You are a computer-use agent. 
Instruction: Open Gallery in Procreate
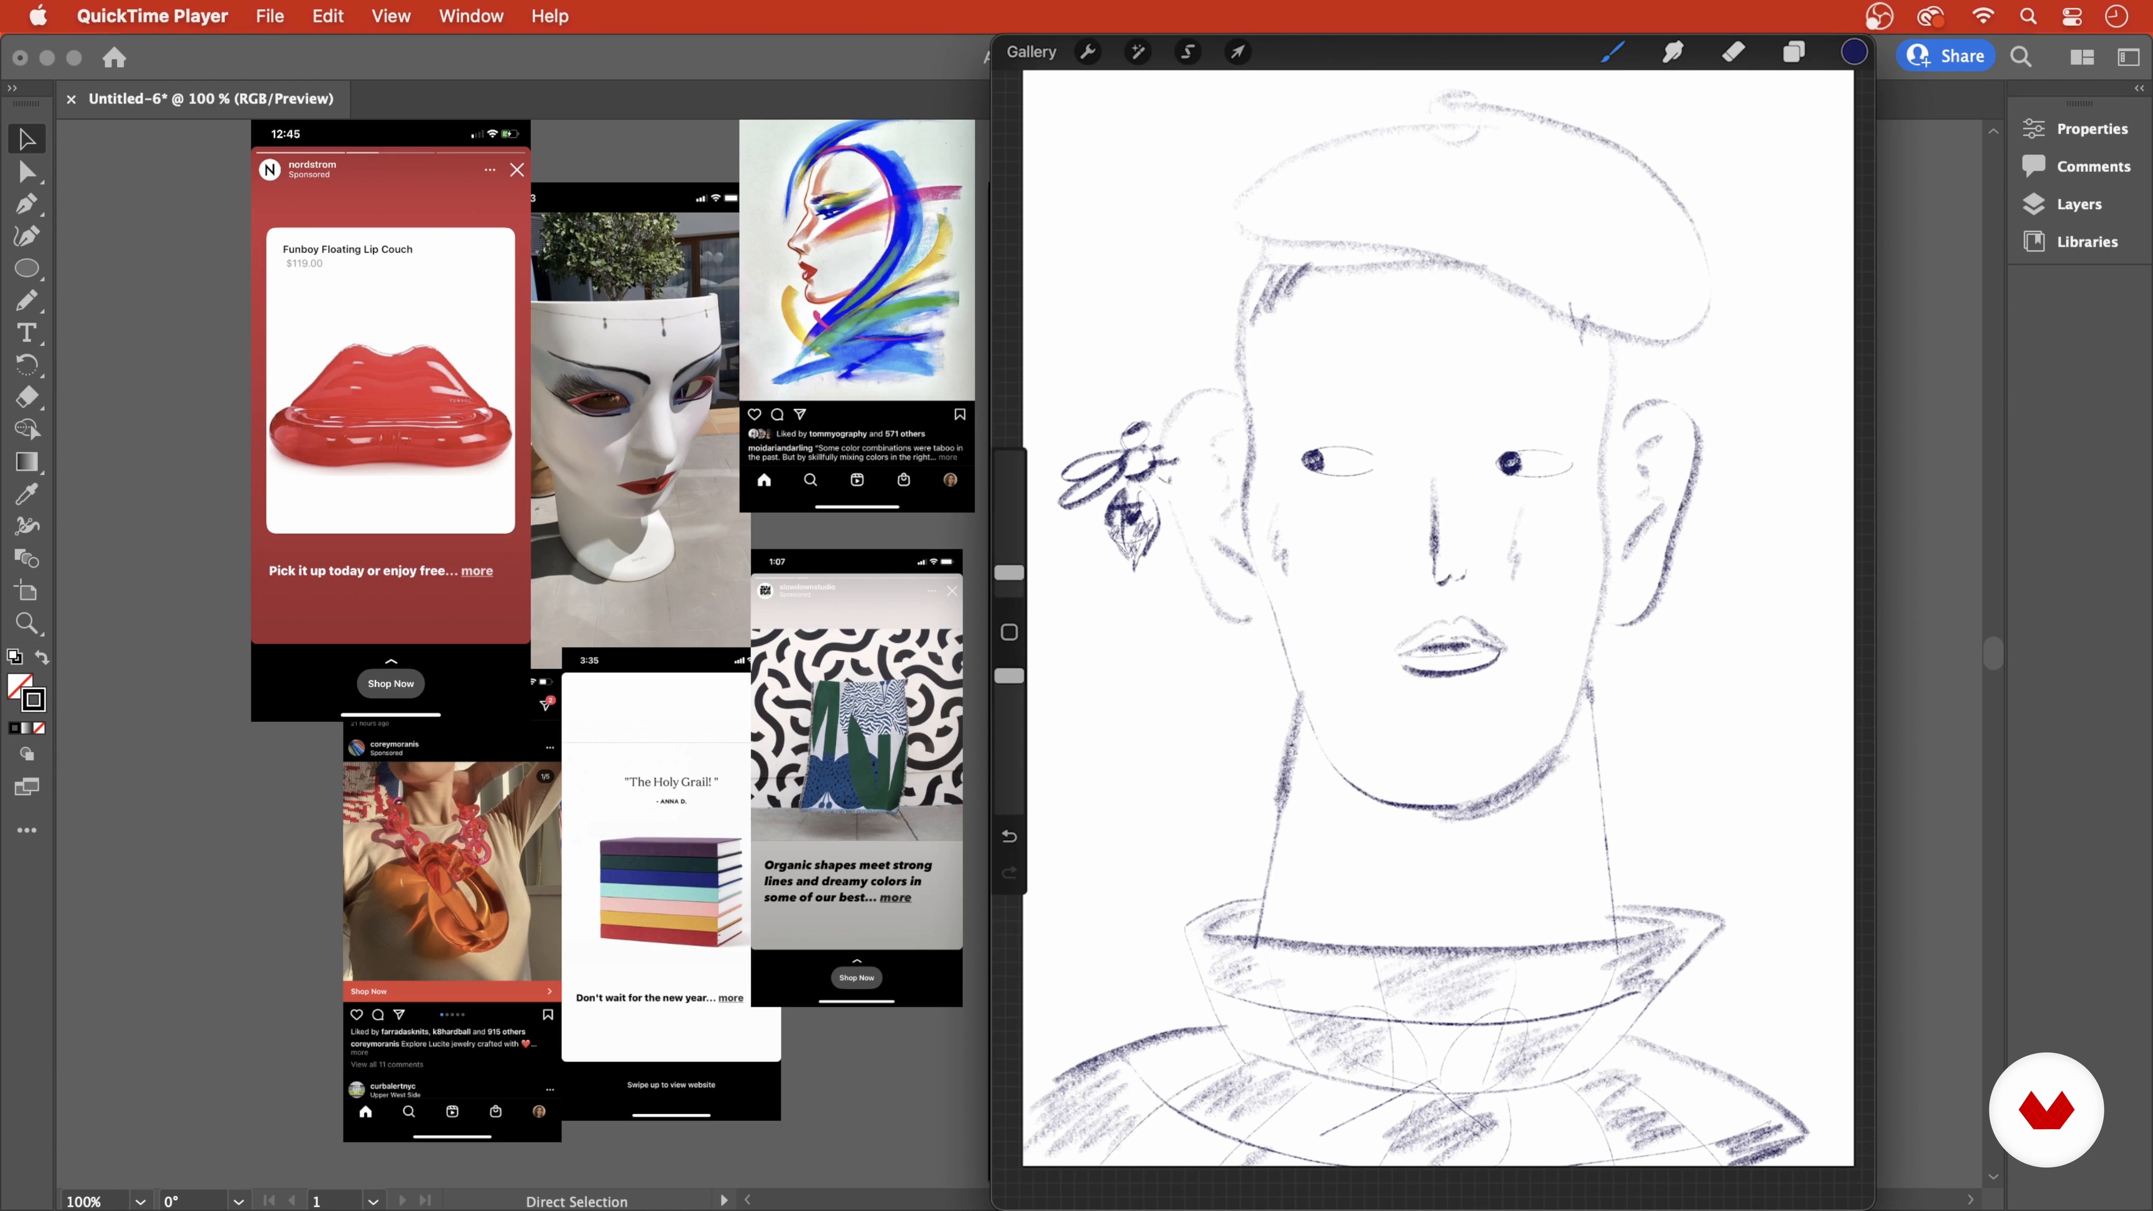(1031, 52)
